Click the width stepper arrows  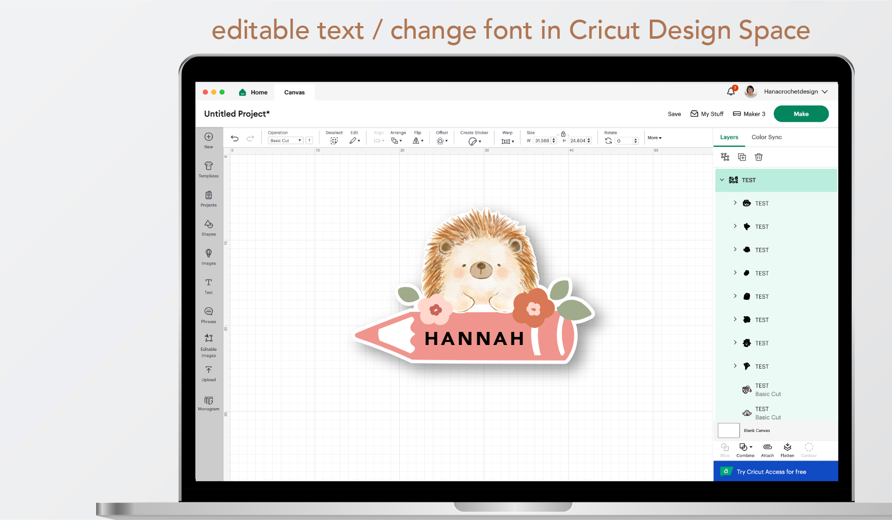click(554, 141)
